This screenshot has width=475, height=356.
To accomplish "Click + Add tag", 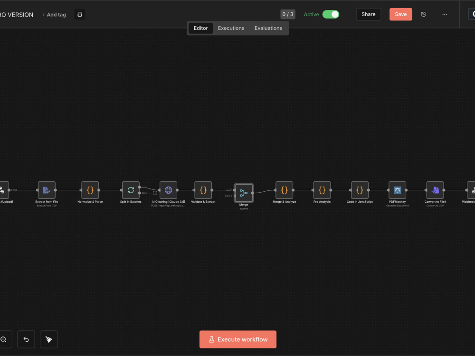I will [x=54, y=15].
